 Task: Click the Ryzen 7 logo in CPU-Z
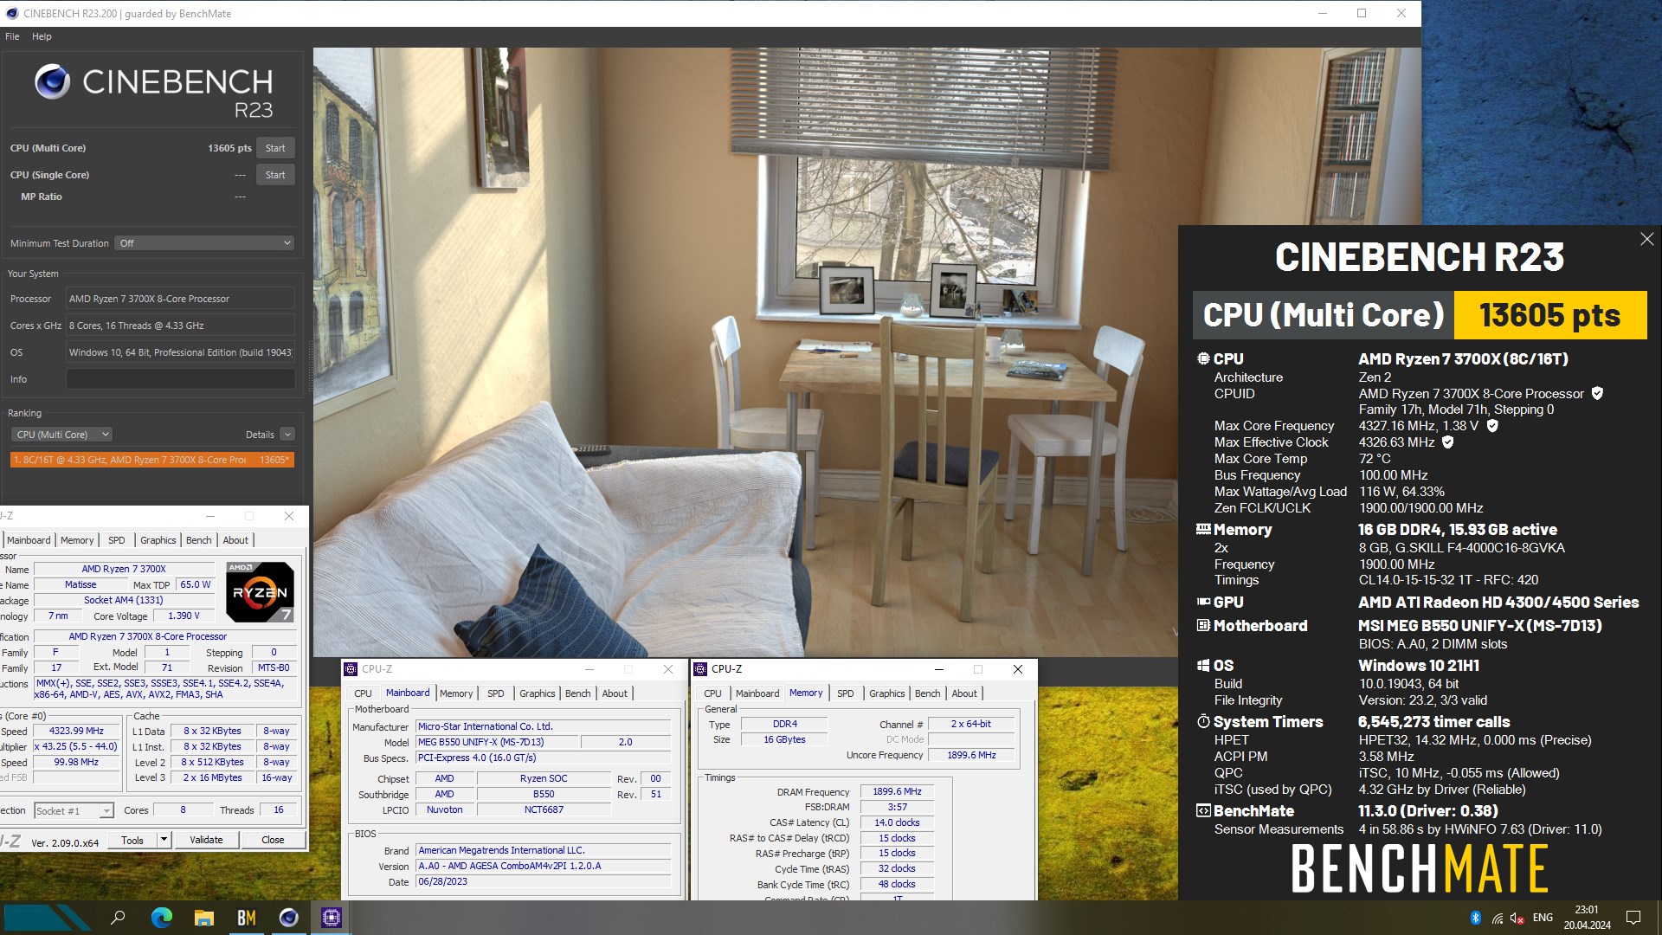pos(260,592)
